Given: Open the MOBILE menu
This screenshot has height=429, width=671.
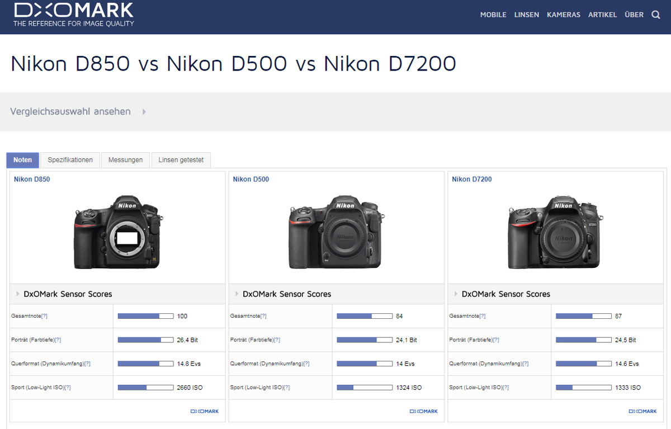Looking at the screenshot, I should click(x=493, y=15).
